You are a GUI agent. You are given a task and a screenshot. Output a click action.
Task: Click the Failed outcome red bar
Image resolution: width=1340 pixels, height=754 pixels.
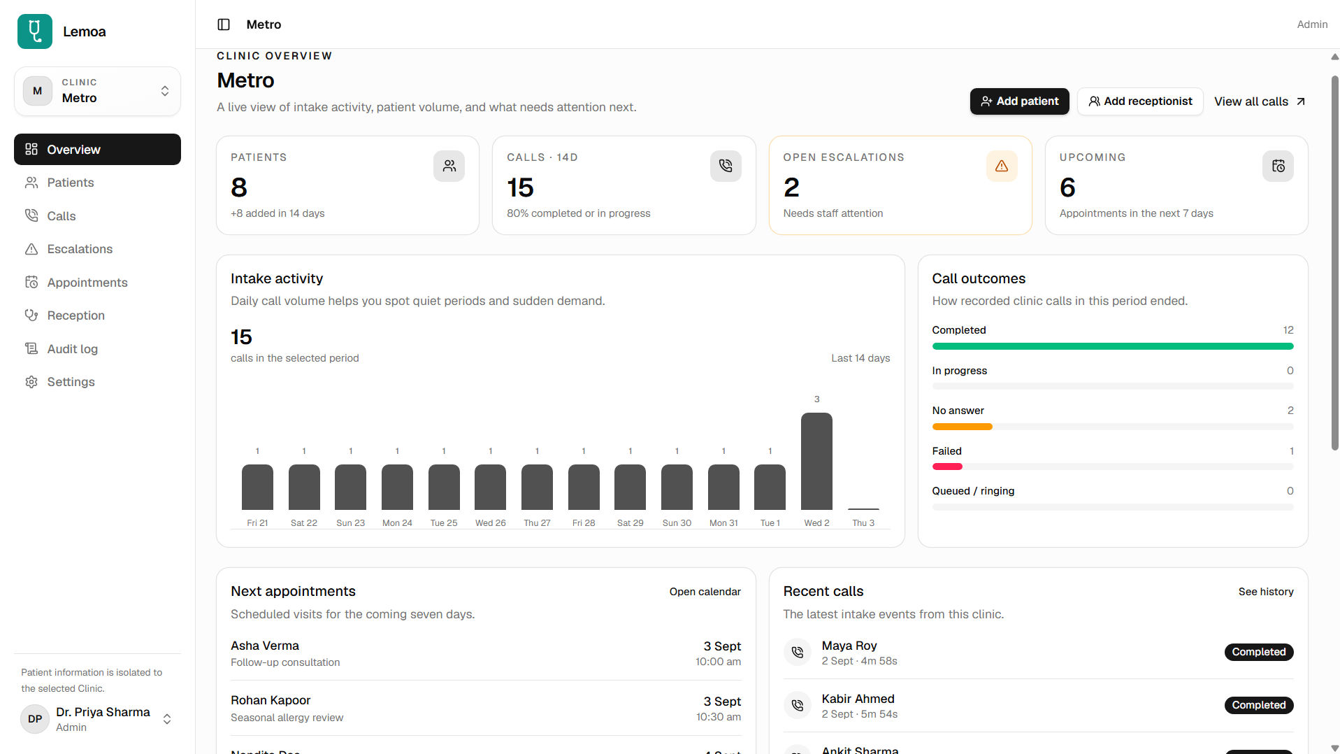click(x=947, y=467)
